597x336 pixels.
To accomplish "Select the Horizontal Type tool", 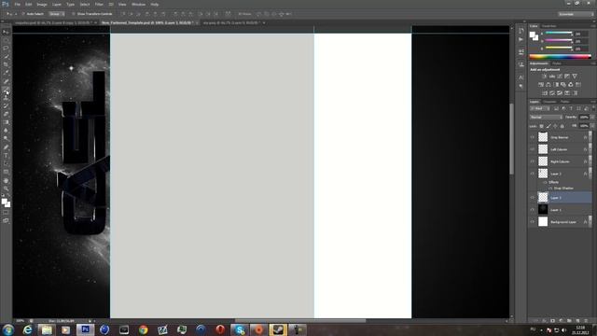I will 6,156.
